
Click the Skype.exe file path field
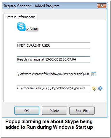[x=53, y=88]
